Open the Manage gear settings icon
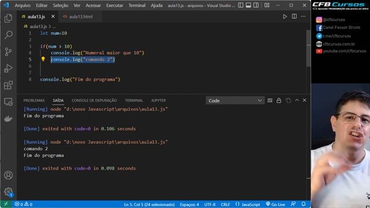This screenshot has width=370, height=208. (x=8, y=191)
